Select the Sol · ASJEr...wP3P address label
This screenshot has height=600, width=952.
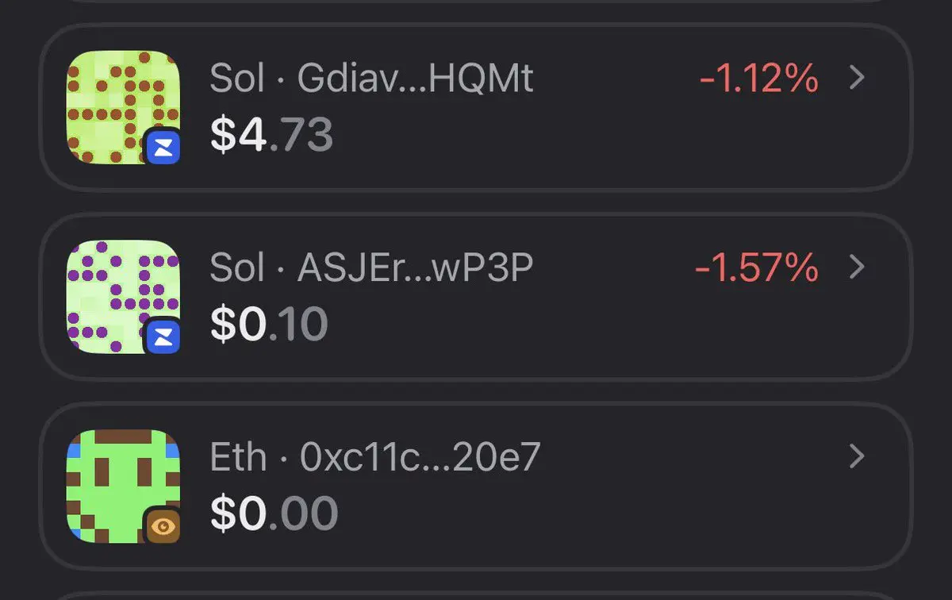(371, 268)
